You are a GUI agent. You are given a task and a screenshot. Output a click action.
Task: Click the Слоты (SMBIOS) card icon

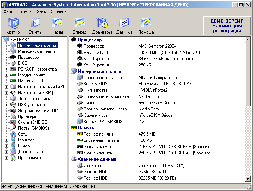click(x=13, y=122)
